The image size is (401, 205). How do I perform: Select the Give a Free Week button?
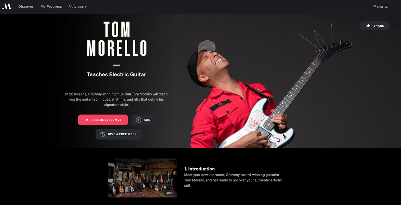(118, 134)
